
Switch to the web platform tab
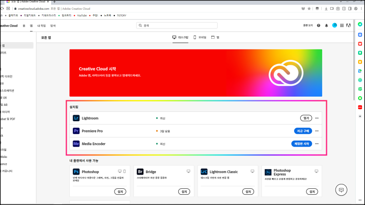pos(215,37)
